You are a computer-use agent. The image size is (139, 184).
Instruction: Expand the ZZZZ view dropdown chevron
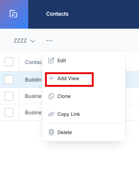33,41
